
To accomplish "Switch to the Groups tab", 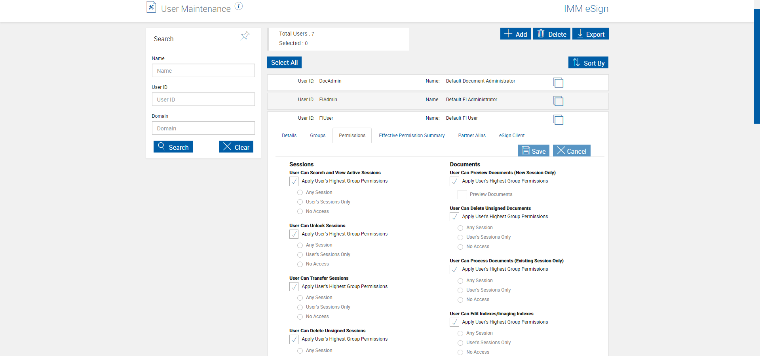I will pyautogui.click(x=317, y=136).
